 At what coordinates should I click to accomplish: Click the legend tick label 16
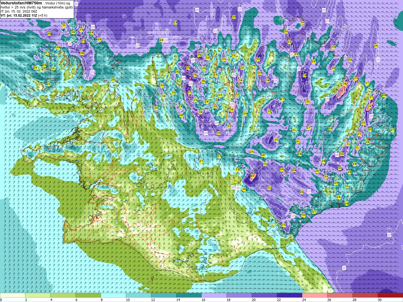pyautogui.click(x=203, y=300)
